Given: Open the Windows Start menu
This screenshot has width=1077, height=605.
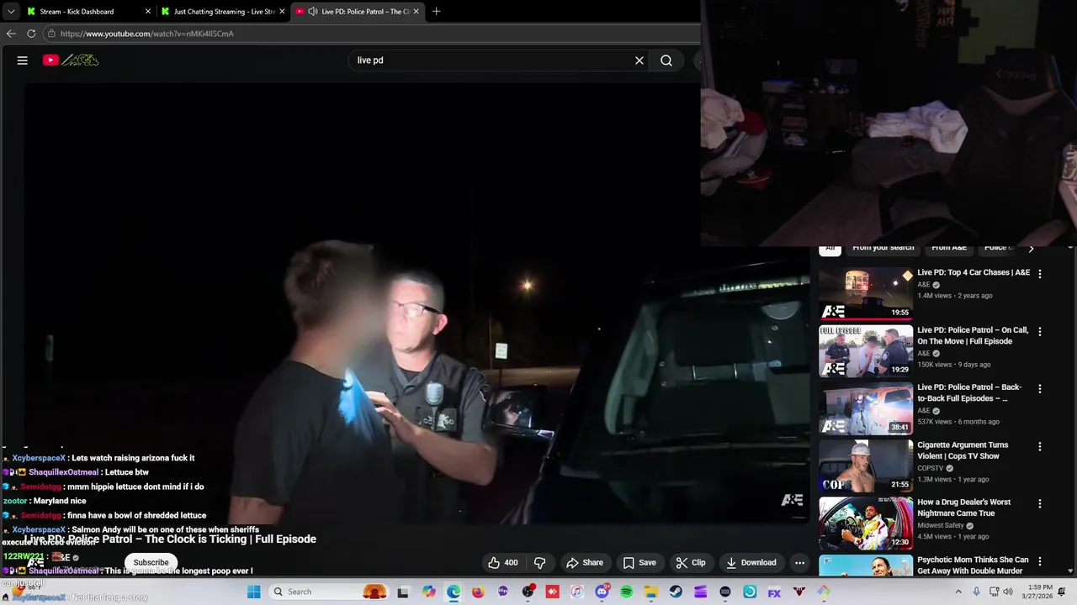Looking at the screenshot, I should [254, 592].
